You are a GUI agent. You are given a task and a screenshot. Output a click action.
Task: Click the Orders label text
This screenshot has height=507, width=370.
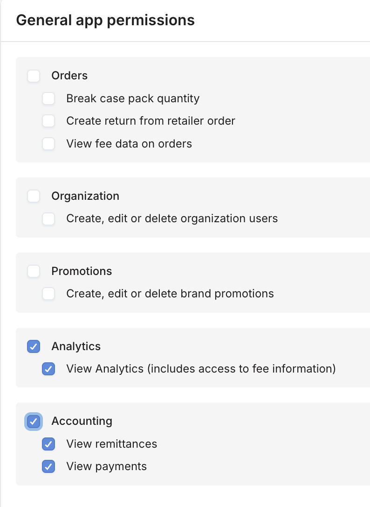69,76
